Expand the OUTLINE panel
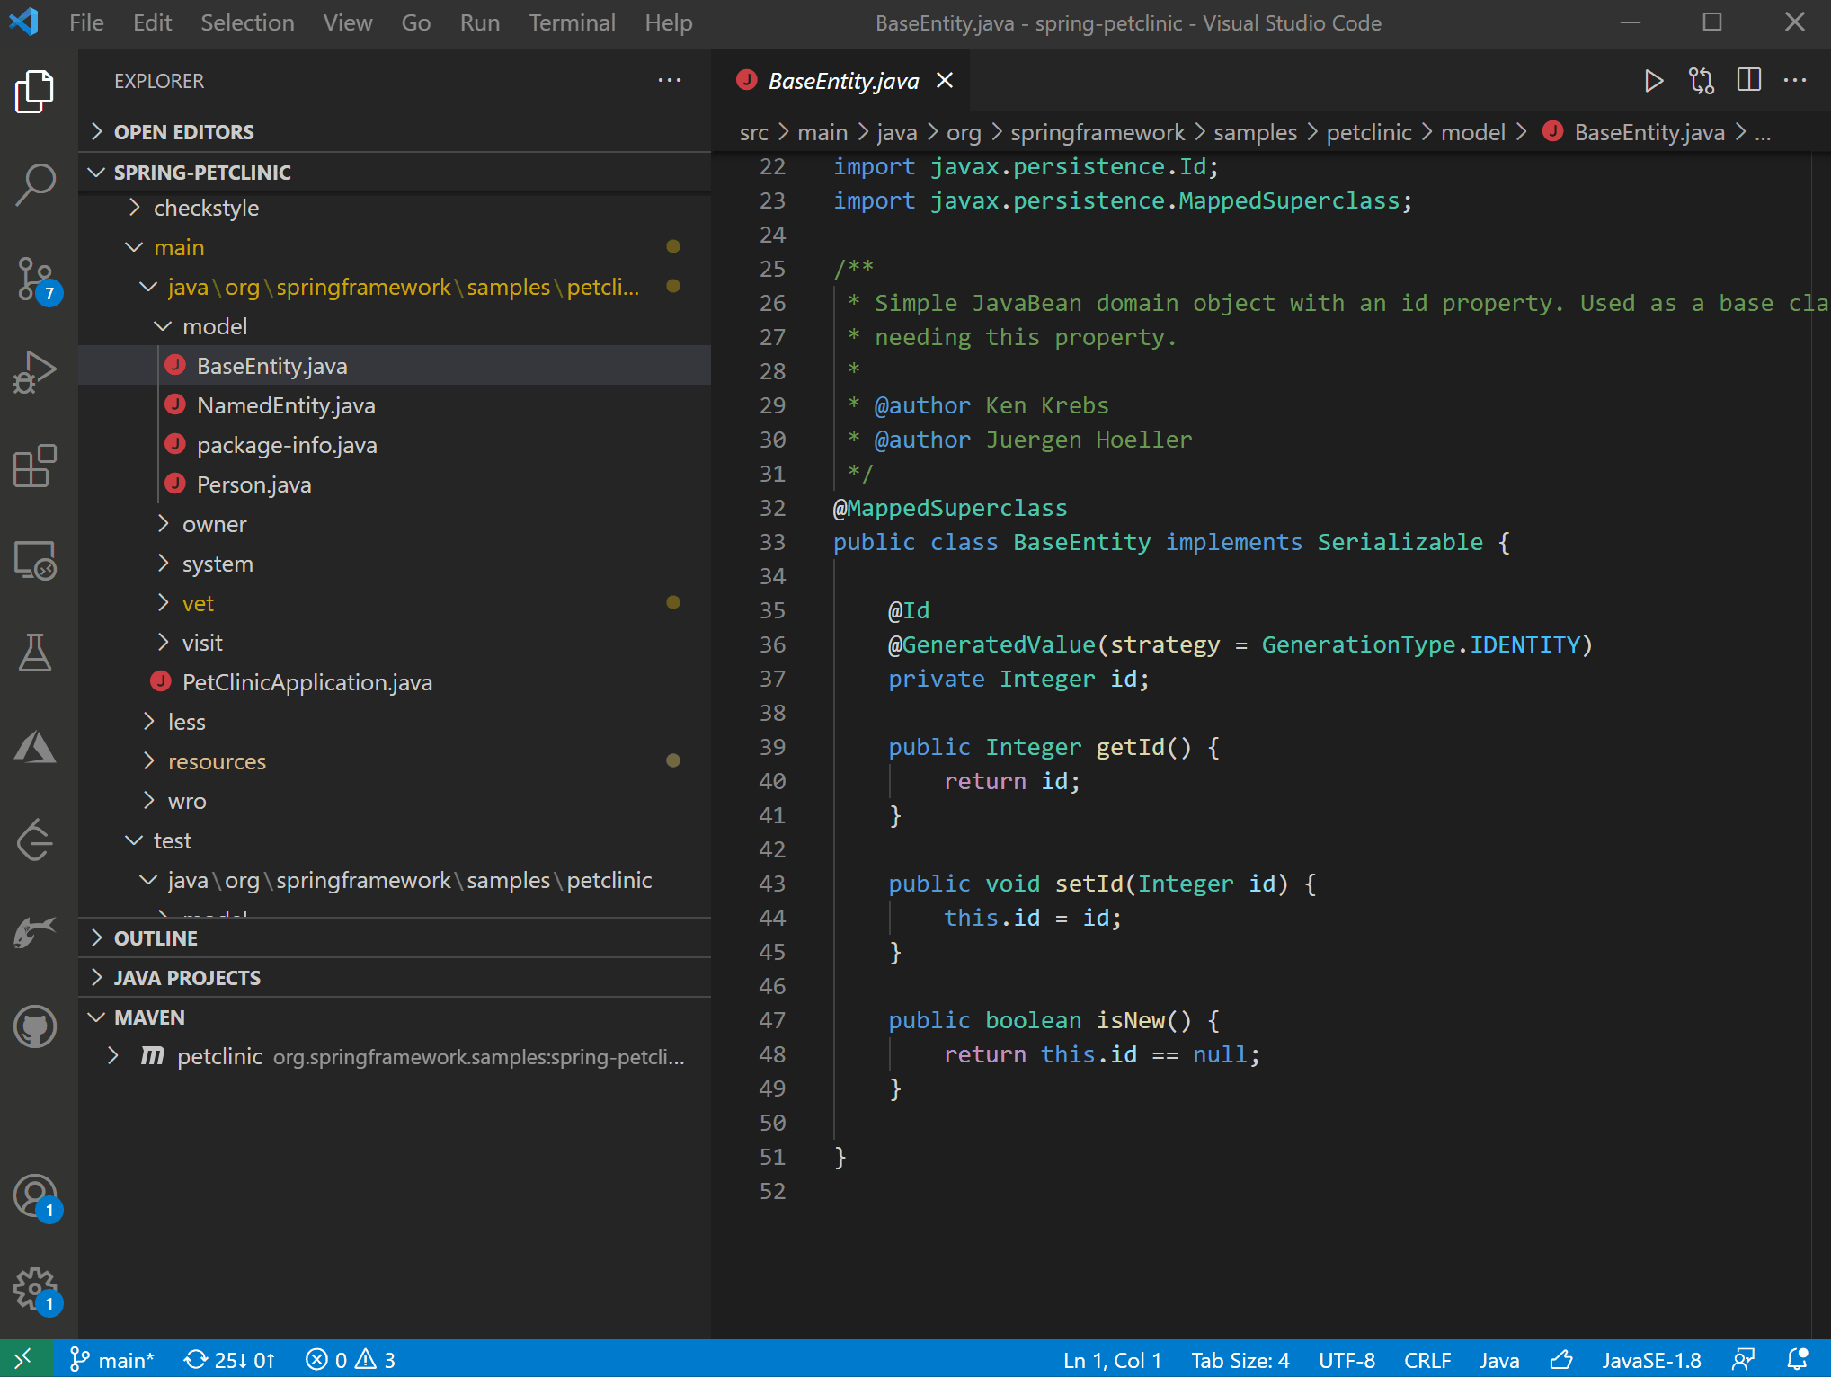Screen dimensions: 1831x1377 tap(156, 938)
